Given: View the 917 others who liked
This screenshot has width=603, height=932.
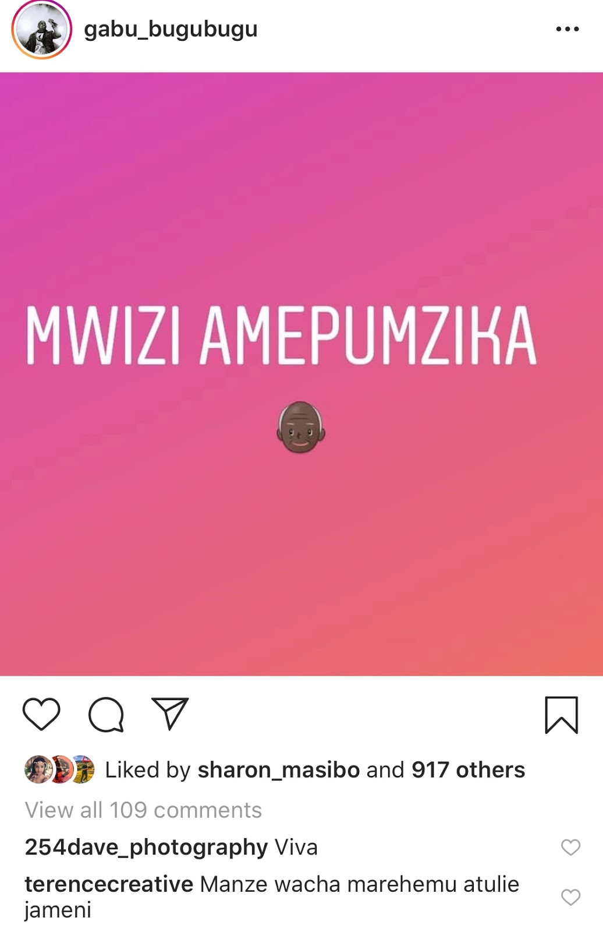Looking at the screenshot, I should (469, 770).
